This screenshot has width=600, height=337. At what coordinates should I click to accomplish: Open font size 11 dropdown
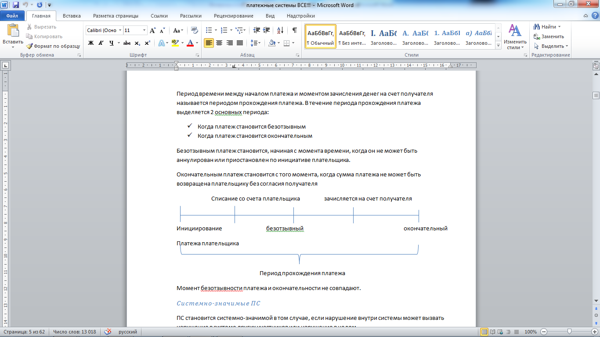pos(145,31)
